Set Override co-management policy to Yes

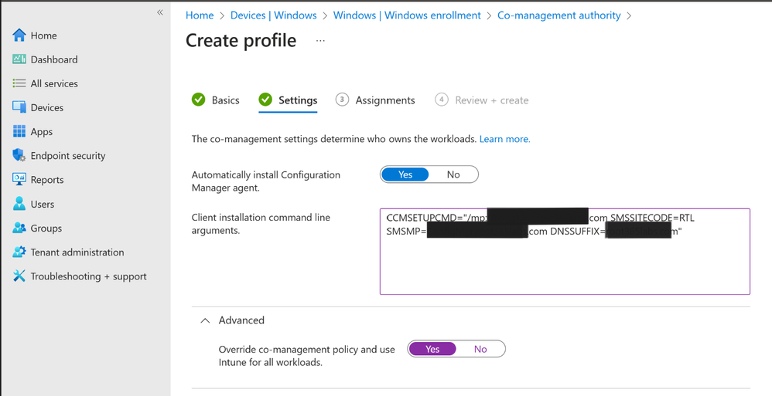(432, 349)
